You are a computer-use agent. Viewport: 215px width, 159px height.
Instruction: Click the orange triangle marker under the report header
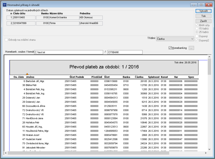(27, 74)
